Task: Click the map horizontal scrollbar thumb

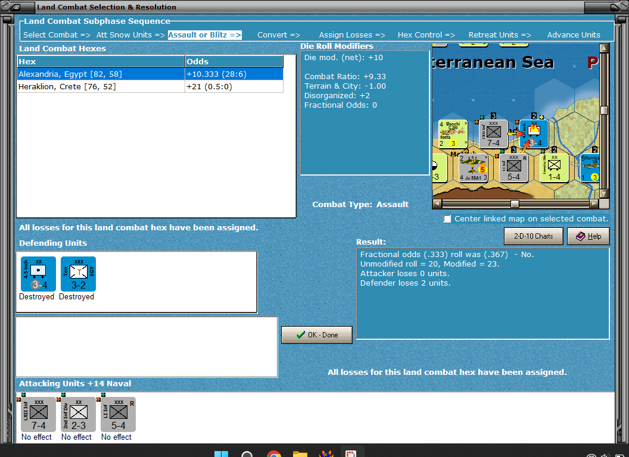Action: 515,204
